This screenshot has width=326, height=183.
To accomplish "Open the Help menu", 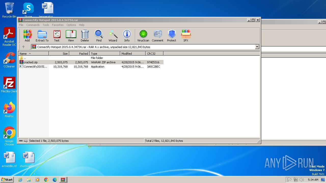I will (81, 25).
